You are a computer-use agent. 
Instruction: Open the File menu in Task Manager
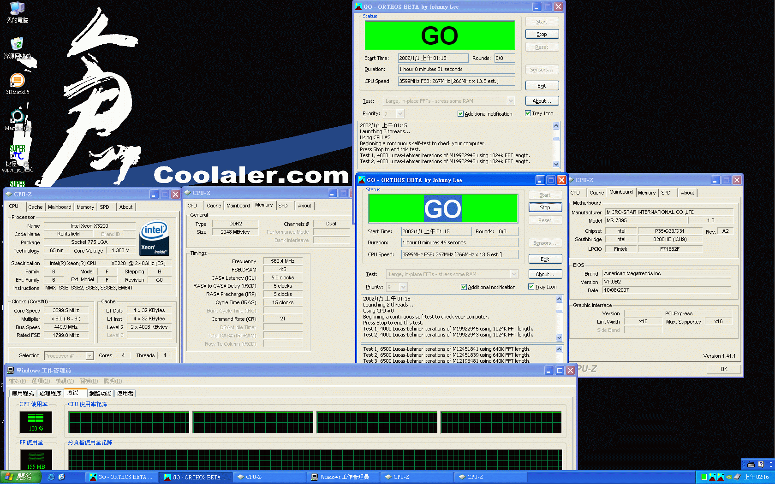pos(17,381)
